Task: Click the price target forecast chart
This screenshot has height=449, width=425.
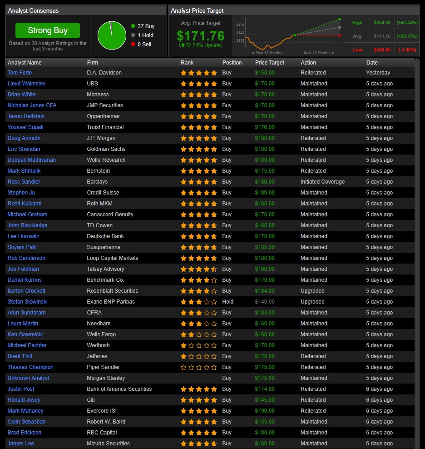Action: [x=288, y=36]
